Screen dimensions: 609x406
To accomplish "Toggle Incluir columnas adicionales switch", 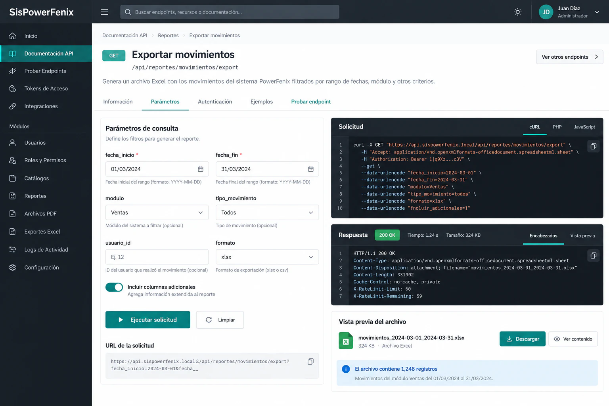I will point(114,287).
